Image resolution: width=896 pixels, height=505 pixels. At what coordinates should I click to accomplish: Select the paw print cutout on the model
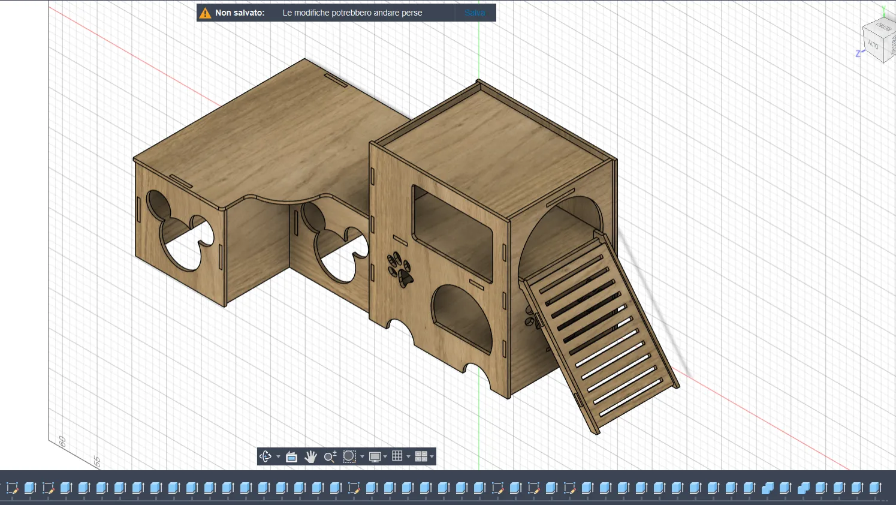click(x=400, y=269)
